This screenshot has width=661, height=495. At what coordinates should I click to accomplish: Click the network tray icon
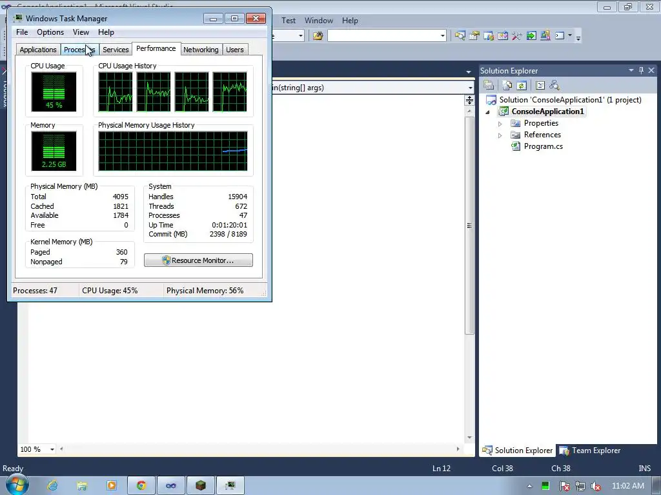tap(580, 486)
